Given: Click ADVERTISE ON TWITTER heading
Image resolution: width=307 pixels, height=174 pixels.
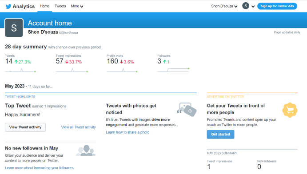Looking at the screenshot, I should pos(225,97).
